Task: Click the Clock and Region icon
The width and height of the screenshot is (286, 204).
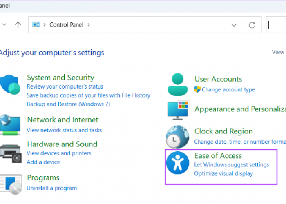Action: coord(177,136)
